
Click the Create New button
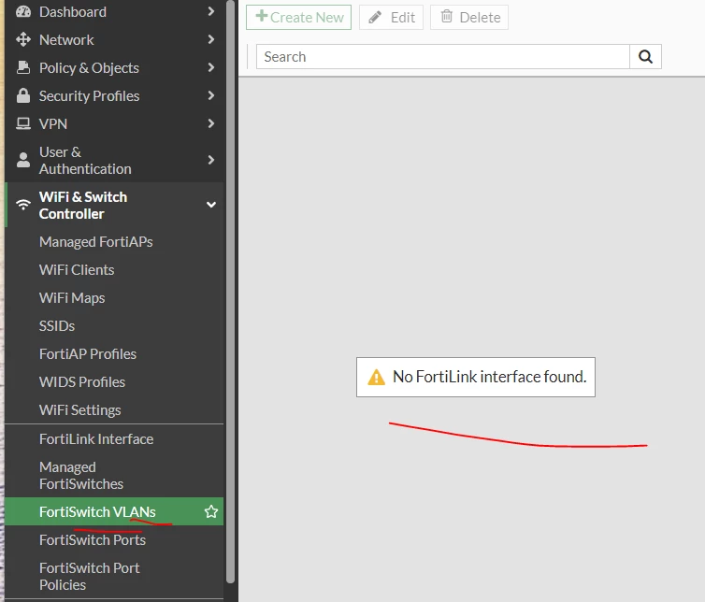pyautogui.click(x=298, y=17)
